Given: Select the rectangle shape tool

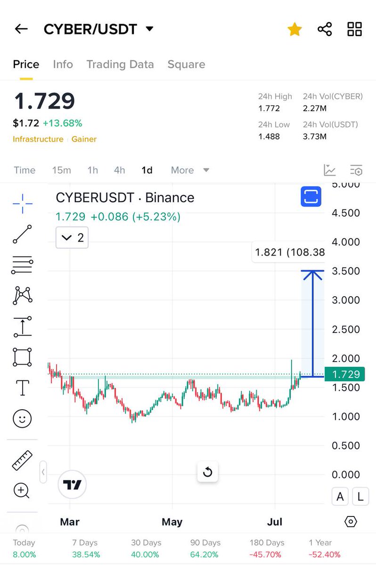Looking at the screenshot, I should (22, 357).
